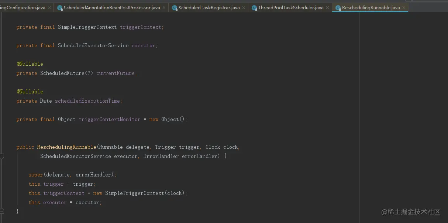Click SimpleTriggerContext type in the field declaration
The height and width of the screenshot is (223, 448).
point(87,27)
